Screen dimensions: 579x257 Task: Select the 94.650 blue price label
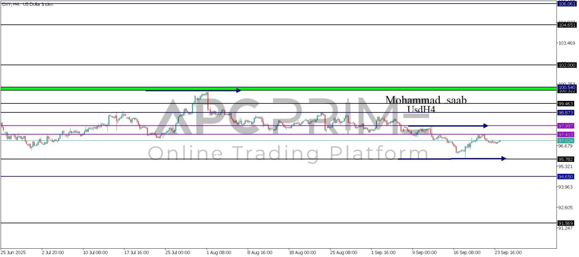(566, 177)
